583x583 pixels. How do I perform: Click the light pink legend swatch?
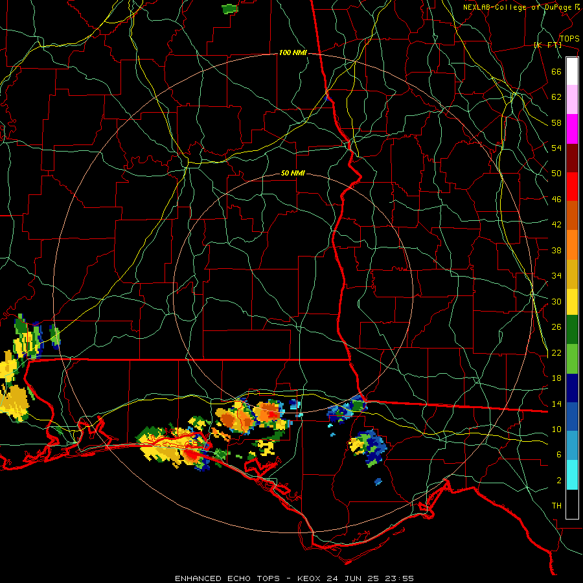pyautogui.click(x=572, y=100)
